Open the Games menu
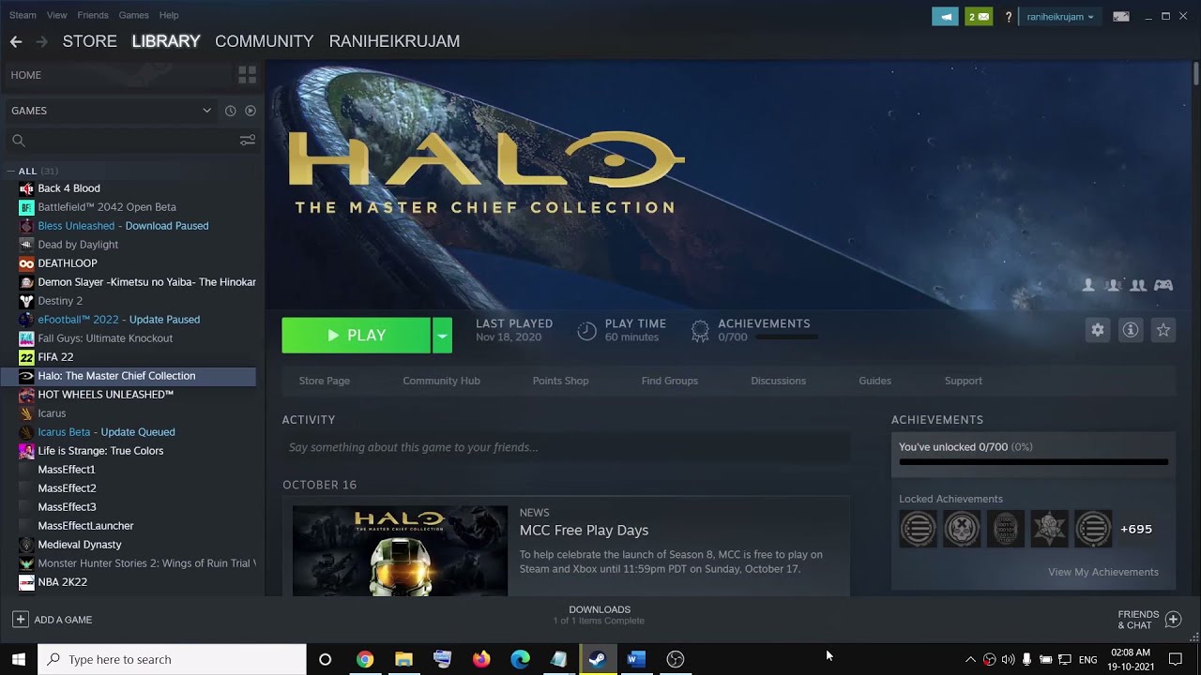Viewport: 1201px width, 675px height. (x=133, y=15)
